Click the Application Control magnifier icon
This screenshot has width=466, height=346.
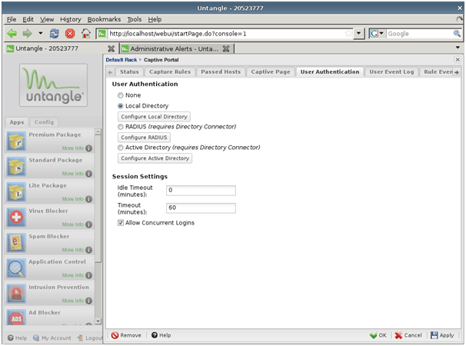[16, 268]
